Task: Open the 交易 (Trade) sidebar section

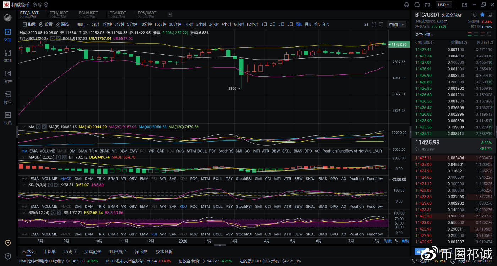Action: coord(7,35)
